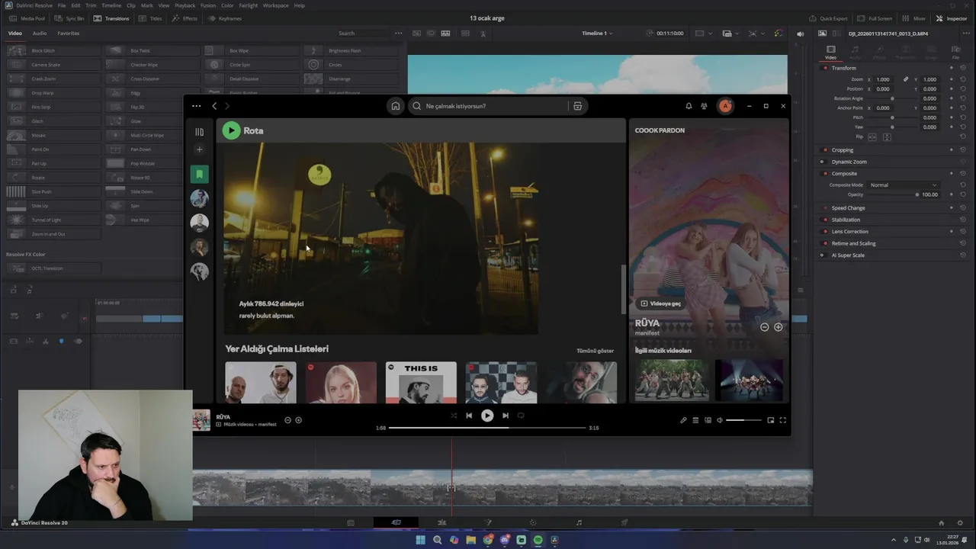This screenshot has width=976, height=549.
Task: Open the Mixer panel
Action: (915, 18)
